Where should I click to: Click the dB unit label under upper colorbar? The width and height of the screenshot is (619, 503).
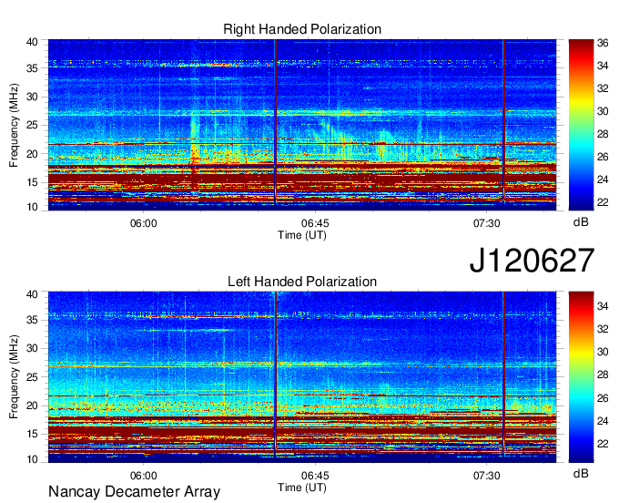coord(581,222)
